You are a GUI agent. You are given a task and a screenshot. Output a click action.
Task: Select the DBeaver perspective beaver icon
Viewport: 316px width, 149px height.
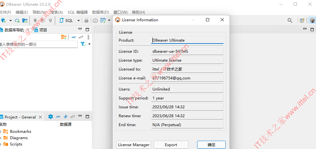[312, 20]
